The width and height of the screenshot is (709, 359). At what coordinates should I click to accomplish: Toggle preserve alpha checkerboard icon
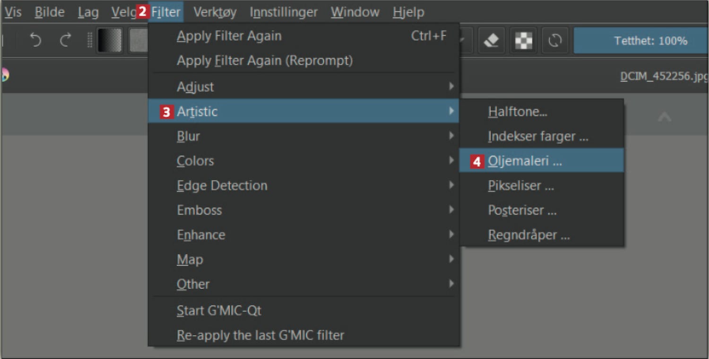pos(523,41)
